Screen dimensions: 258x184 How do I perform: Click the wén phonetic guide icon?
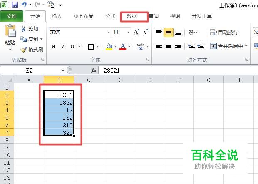[141, 47]
